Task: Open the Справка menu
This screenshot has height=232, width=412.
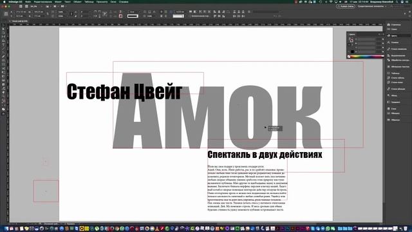Action: click(x=124, y=2)
